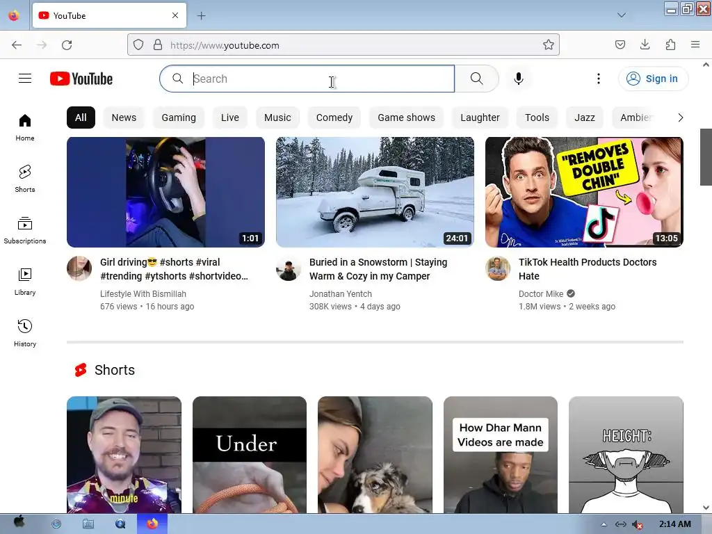Open History in the sidebar
Viewport: 712px width, 534px height.
pos(25,333)
